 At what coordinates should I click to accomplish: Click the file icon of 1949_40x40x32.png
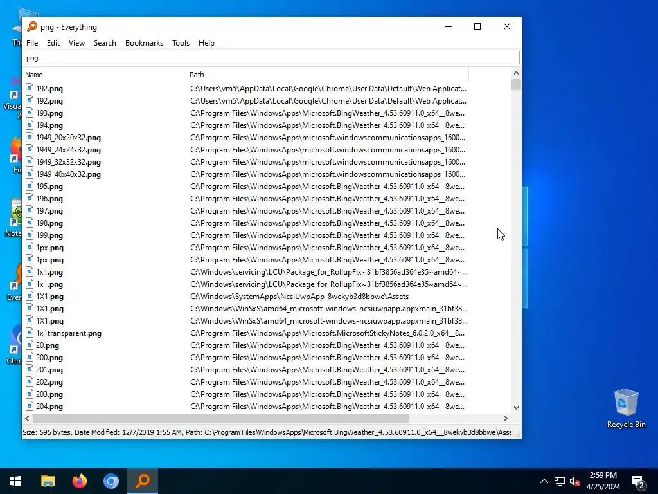[x=30, y=174]
